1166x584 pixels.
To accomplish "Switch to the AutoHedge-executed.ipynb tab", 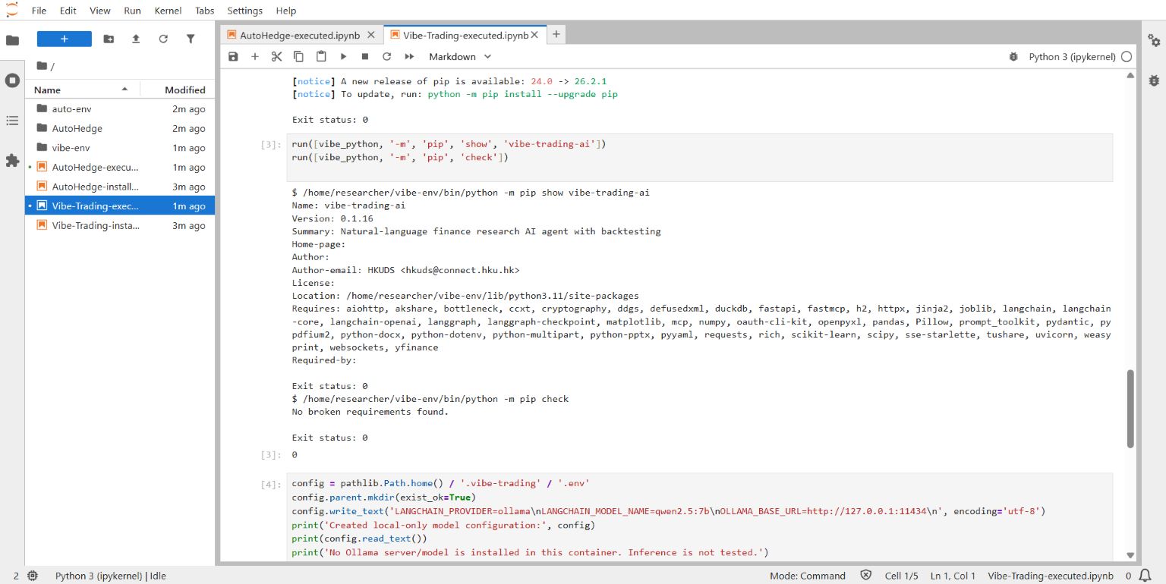I will (301, 35).
